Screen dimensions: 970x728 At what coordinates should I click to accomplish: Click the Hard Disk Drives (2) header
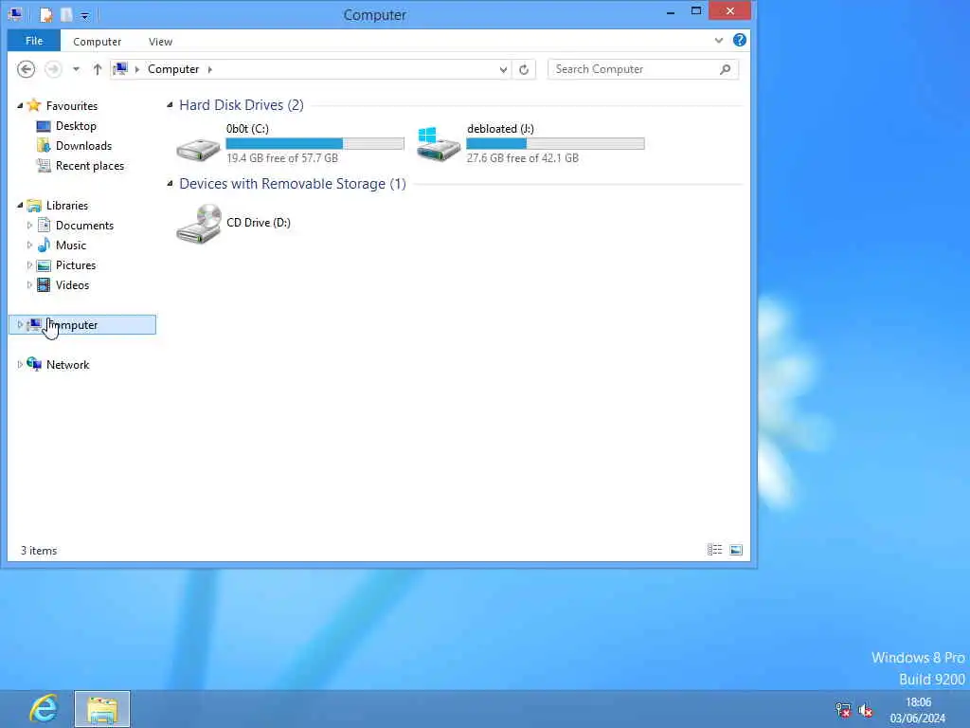242,104
